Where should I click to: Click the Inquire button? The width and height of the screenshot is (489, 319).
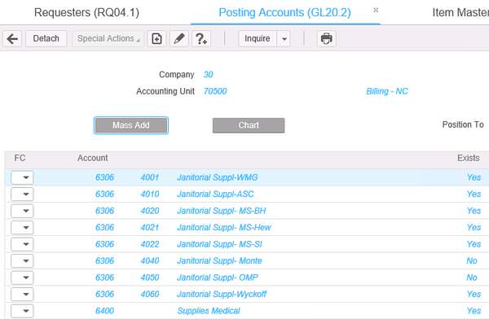(258, 38)
